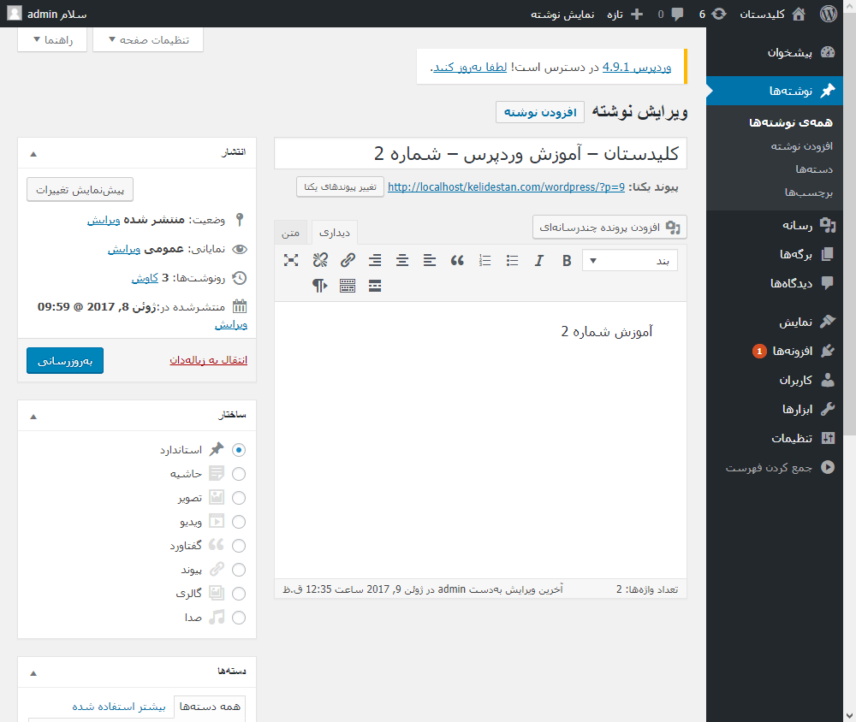Select the حاشیه post format
The width and height of the screenshot is (856, 722).
[x=239, y=474]
